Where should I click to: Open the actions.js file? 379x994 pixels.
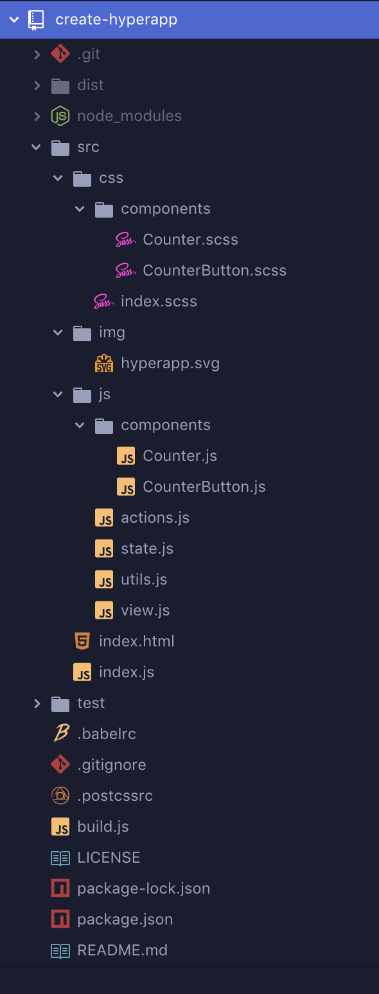[x=155, y=518]
